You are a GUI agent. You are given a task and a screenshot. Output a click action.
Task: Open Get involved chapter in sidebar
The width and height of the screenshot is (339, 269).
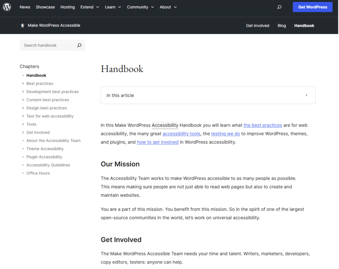tap(38, 132)
